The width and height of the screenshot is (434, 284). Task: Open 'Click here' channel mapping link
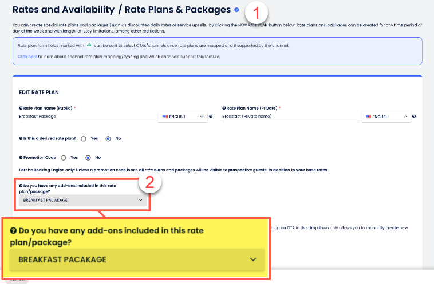pos(27,57)
